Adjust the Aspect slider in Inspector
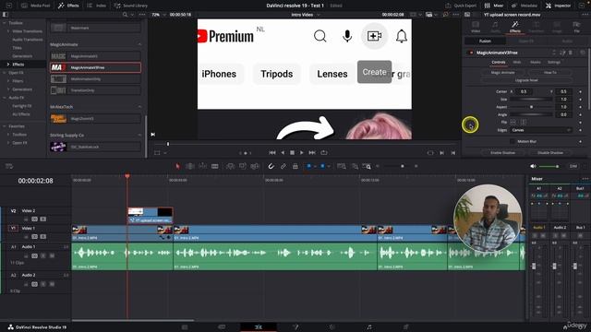Screen dimensions: 591x332 click(x=532, y=107)
